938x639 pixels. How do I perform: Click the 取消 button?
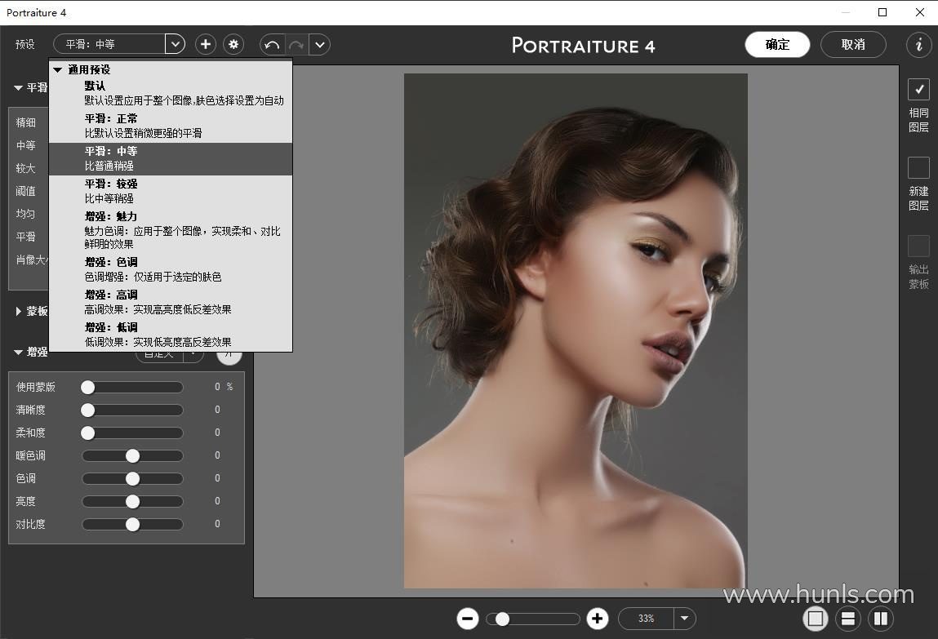point(853,44)
